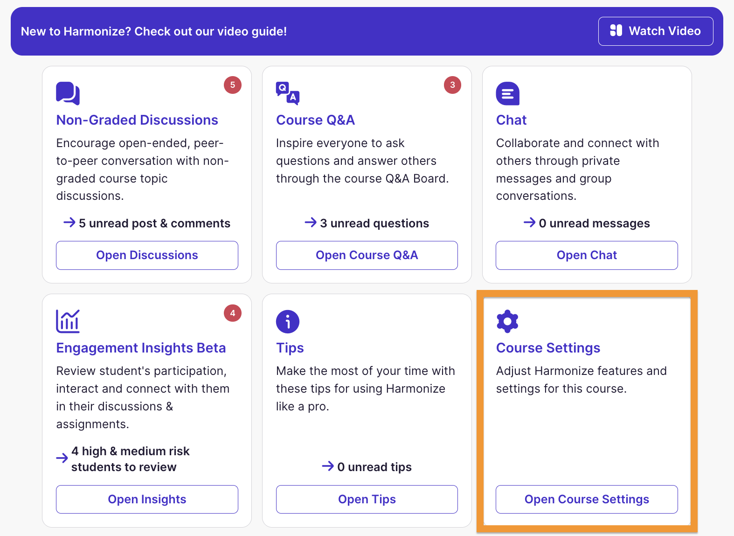Click the Chat message bubble icon
Image resolution: width=734 pixels, height=536 pixels.
pyautogui.click(x=507, y=93)
